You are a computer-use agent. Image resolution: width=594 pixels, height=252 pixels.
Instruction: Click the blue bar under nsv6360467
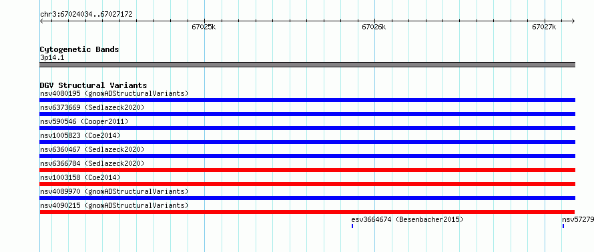click(x=308, y=156)
